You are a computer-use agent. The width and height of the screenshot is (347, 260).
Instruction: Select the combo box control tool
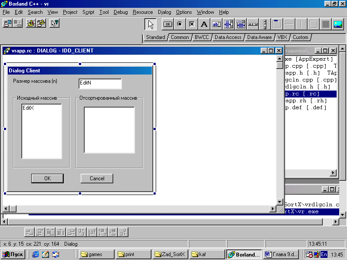241,24
